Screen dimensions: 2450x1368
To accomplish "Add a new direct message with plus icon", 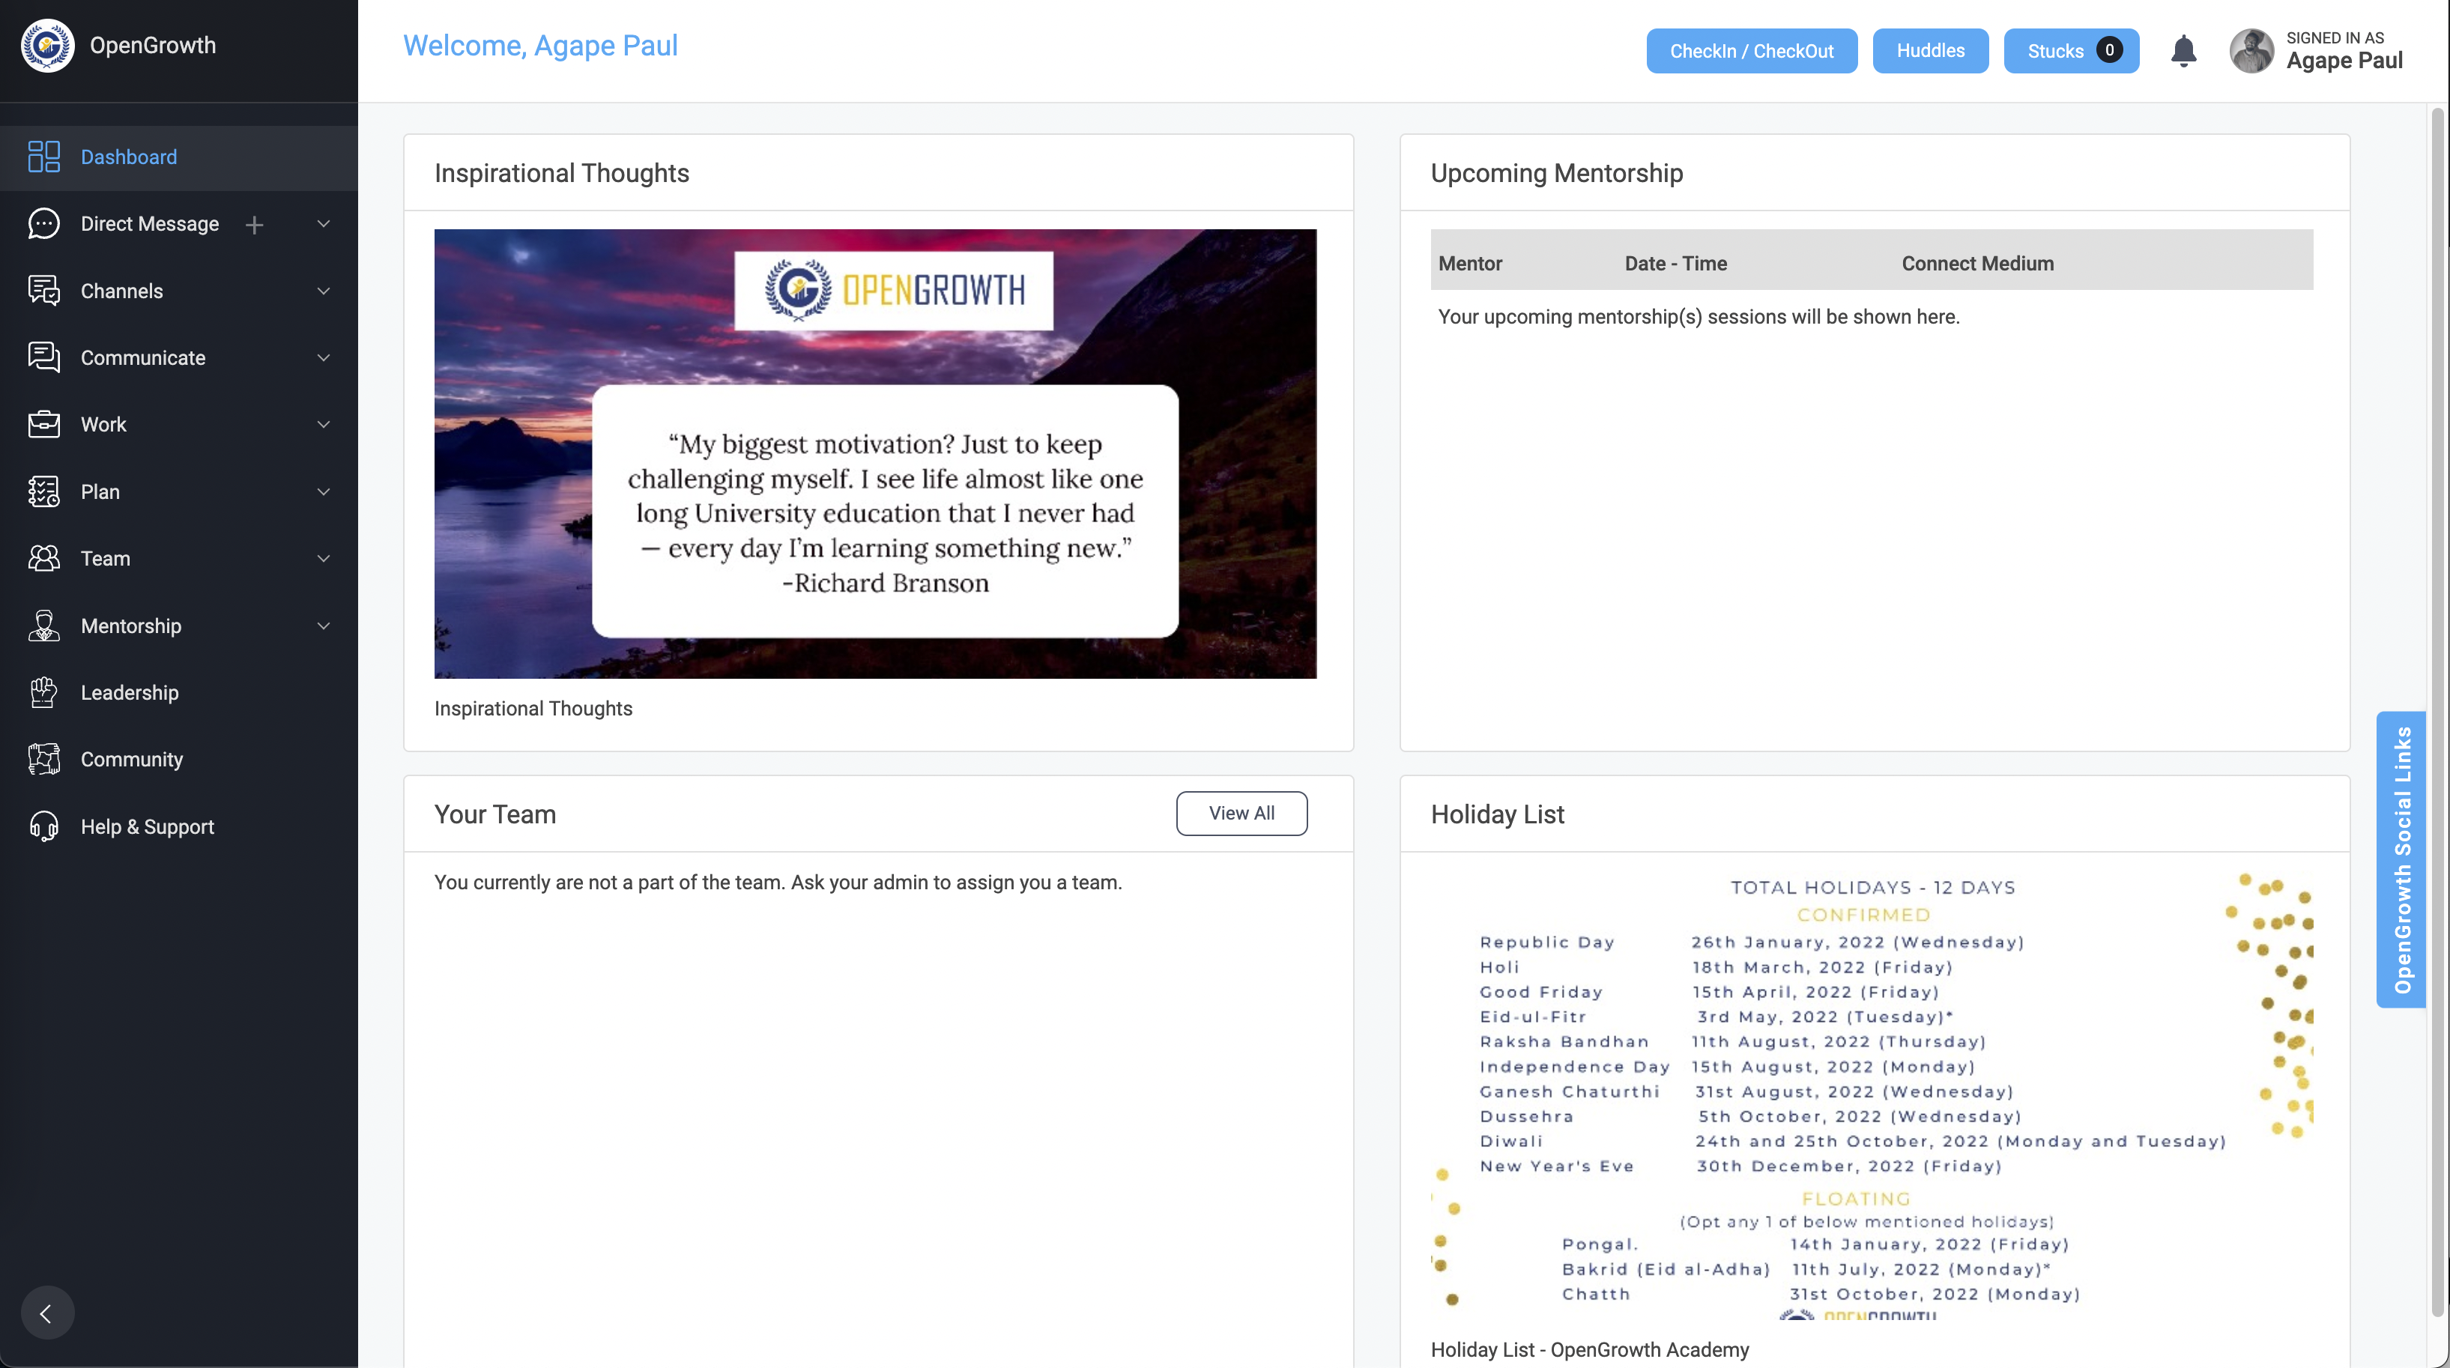I will pos(254,225).
